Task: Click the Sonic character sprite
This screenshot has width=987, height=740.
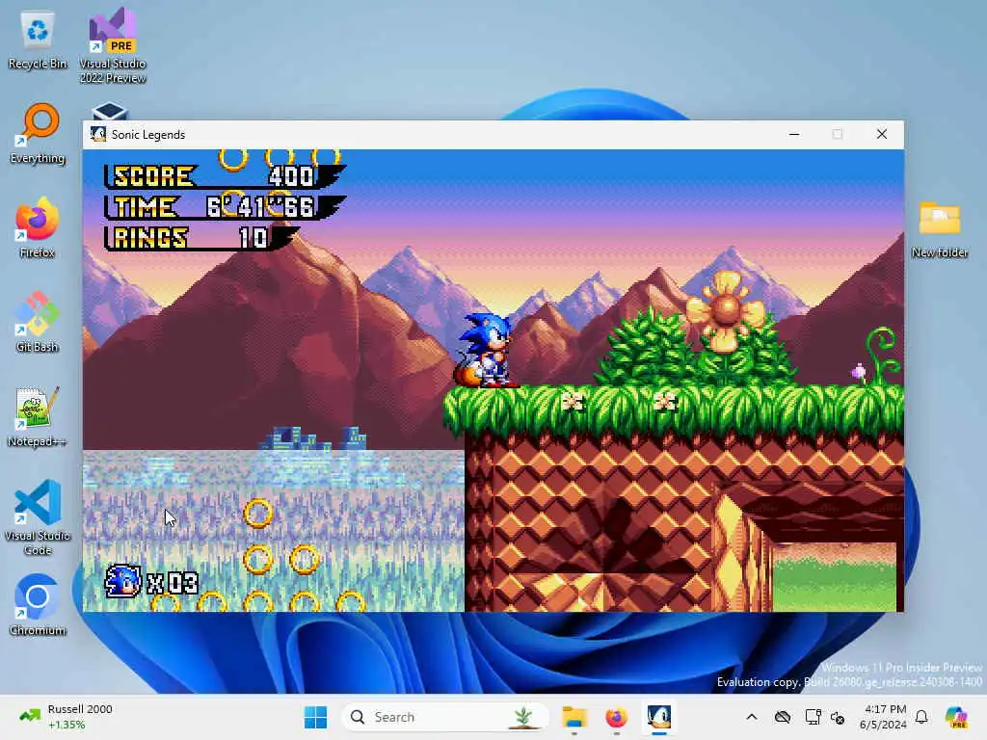Action: point(486,350)
